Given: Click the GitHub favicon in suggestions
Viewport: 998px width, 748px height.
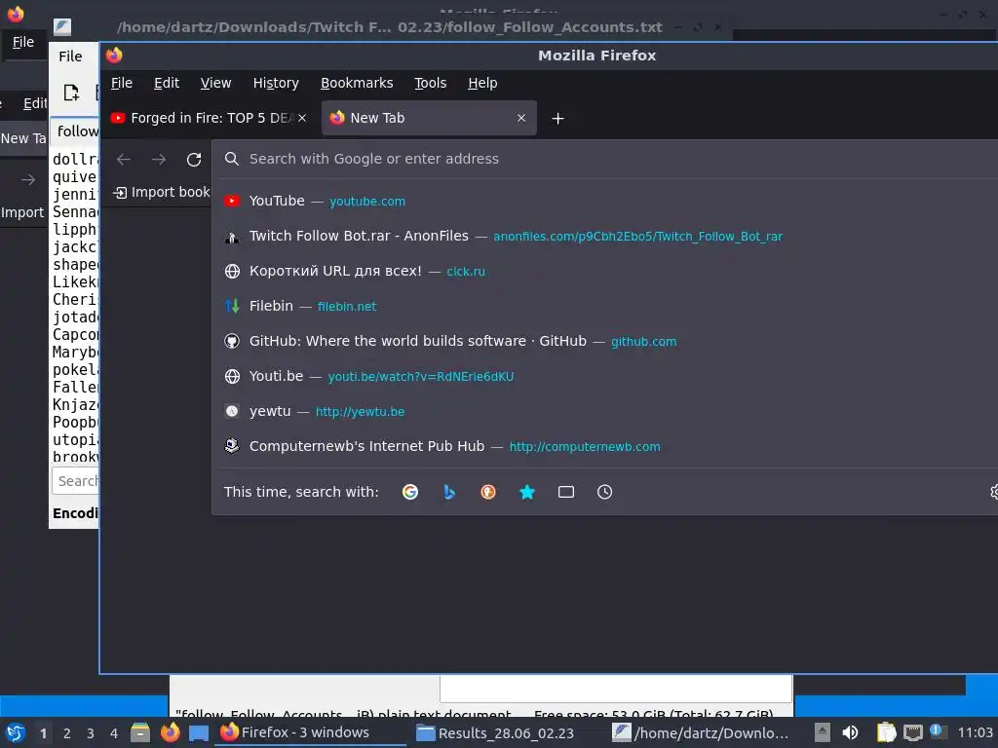Looking at the screenshot, I should (x=232, y=341).
